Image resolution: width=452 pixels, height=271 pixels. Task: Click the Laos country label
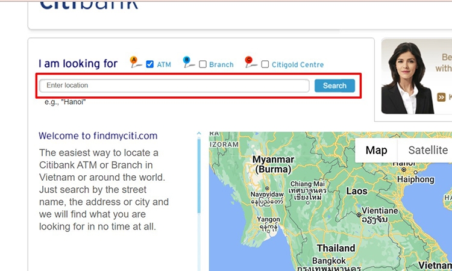click(357, 192)
